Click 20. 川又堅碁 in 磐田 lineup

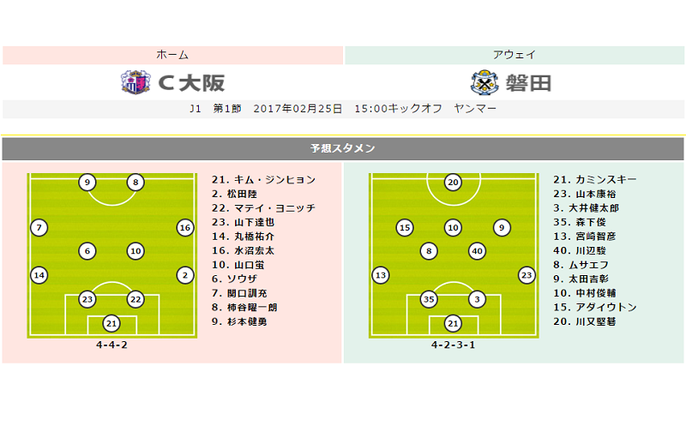click(x=585, y=321)
